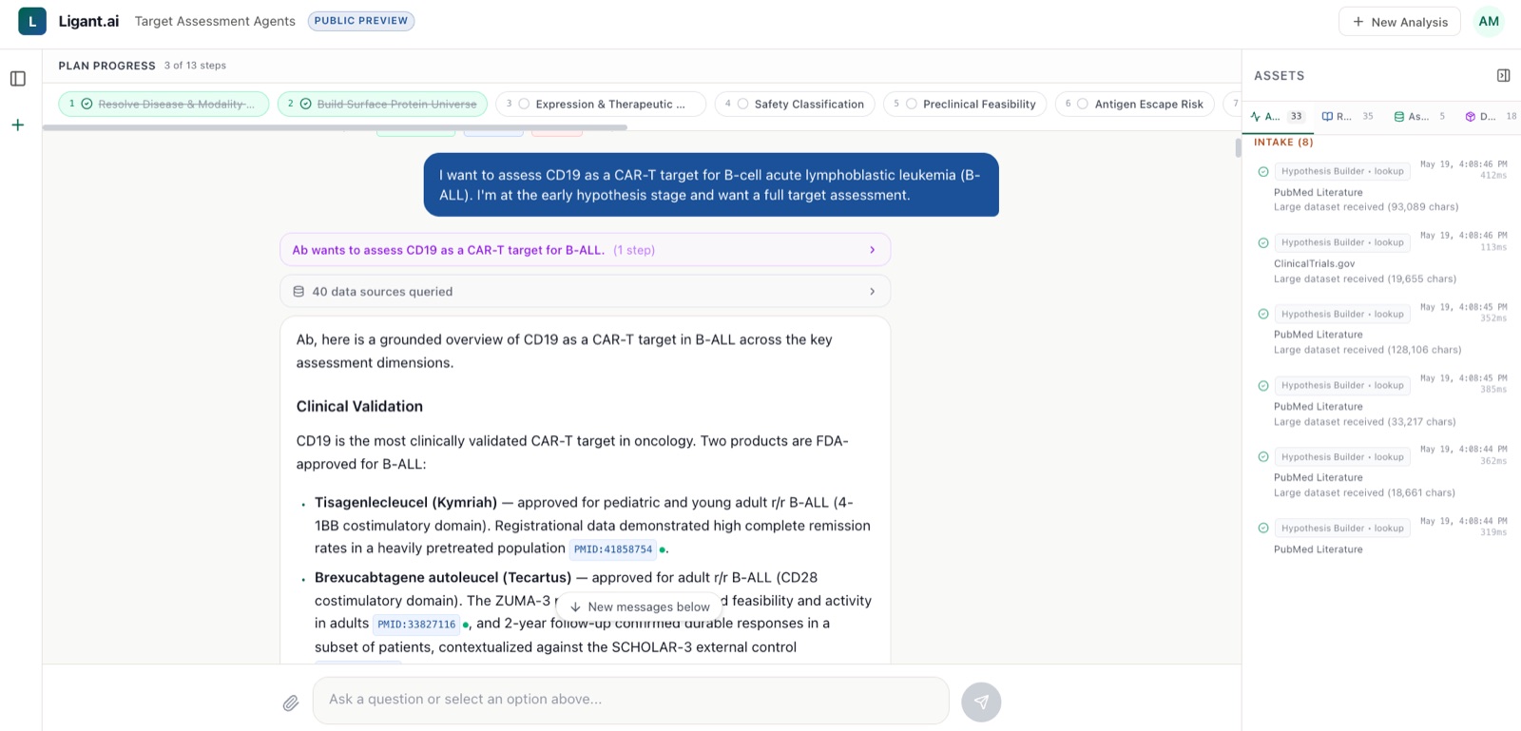Screen dimensions: 1521x731
Task: Open step 2 Build Surface Protein Universe
Action: [382, 104]
